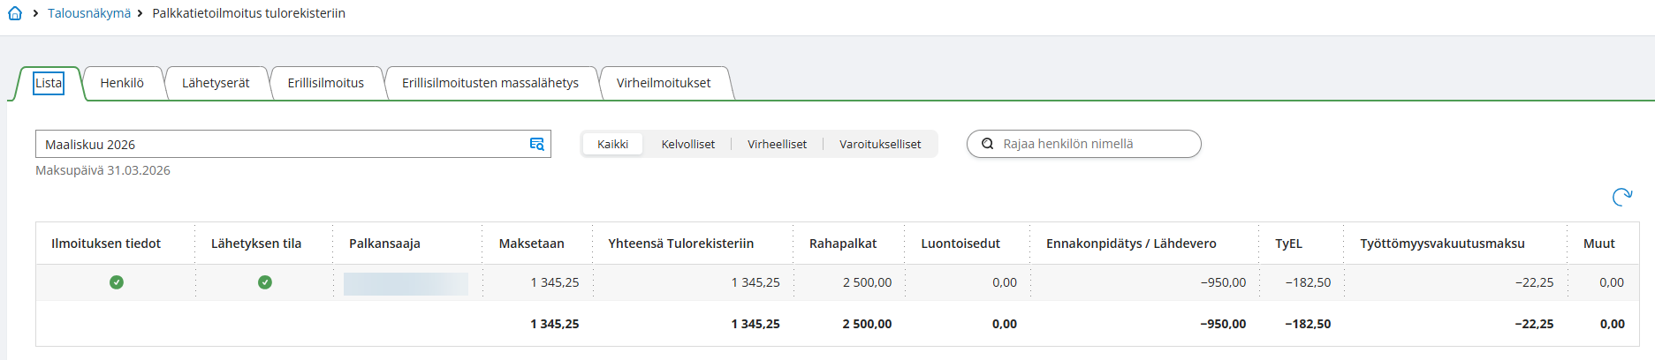This screenshot has height=360, width=1655.
Task: Click the search magnifier icon
Action: click(x=988, y=144)
